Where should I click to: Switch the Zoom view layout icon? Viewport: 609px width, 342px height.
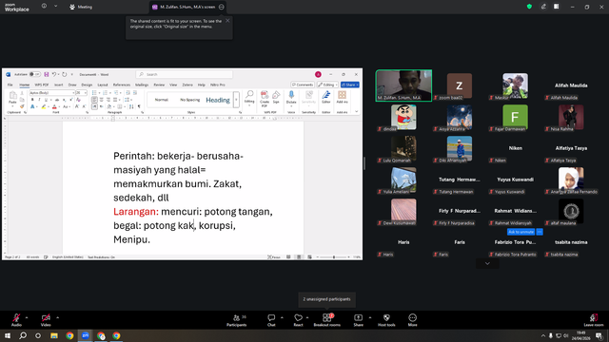point(556,7)
